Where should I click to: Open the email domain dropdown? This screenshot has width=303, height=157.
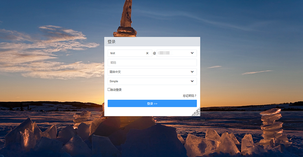[x=177, y=53]
